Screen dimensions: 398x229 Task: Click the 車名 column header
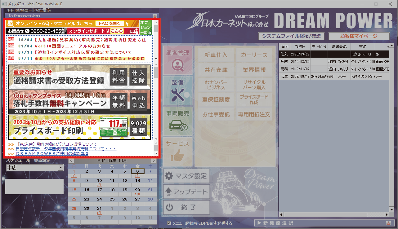363,47
